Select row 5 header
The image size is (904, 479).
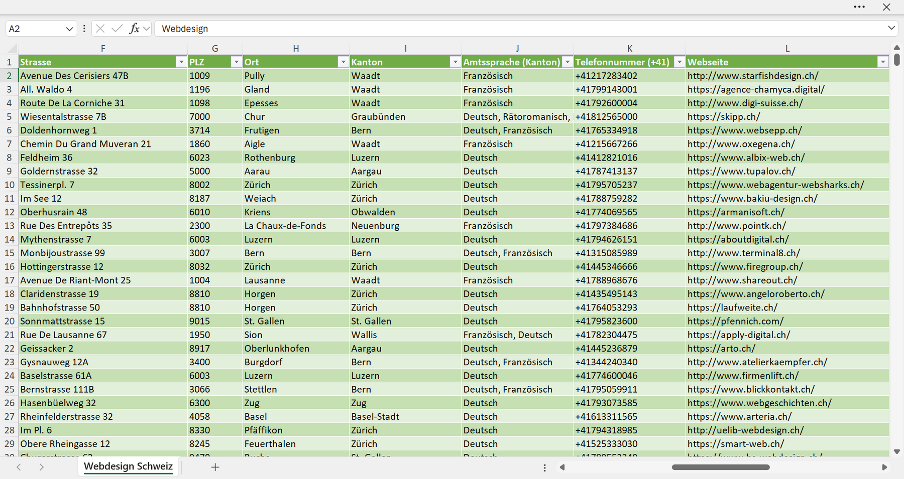(9, 116)
